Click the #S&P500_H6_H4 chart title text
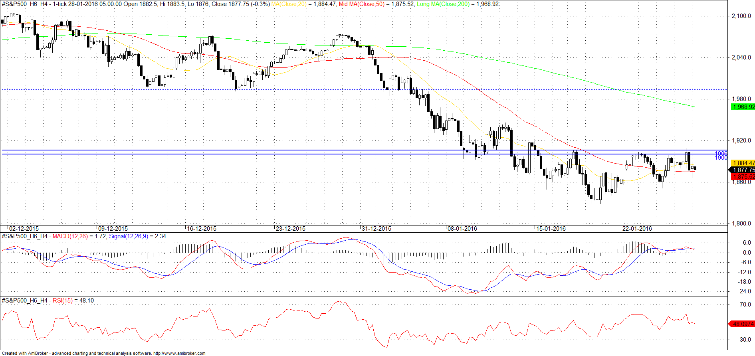Screen dimensions: 755x356 pyautogui.click(x=25, y=4)
